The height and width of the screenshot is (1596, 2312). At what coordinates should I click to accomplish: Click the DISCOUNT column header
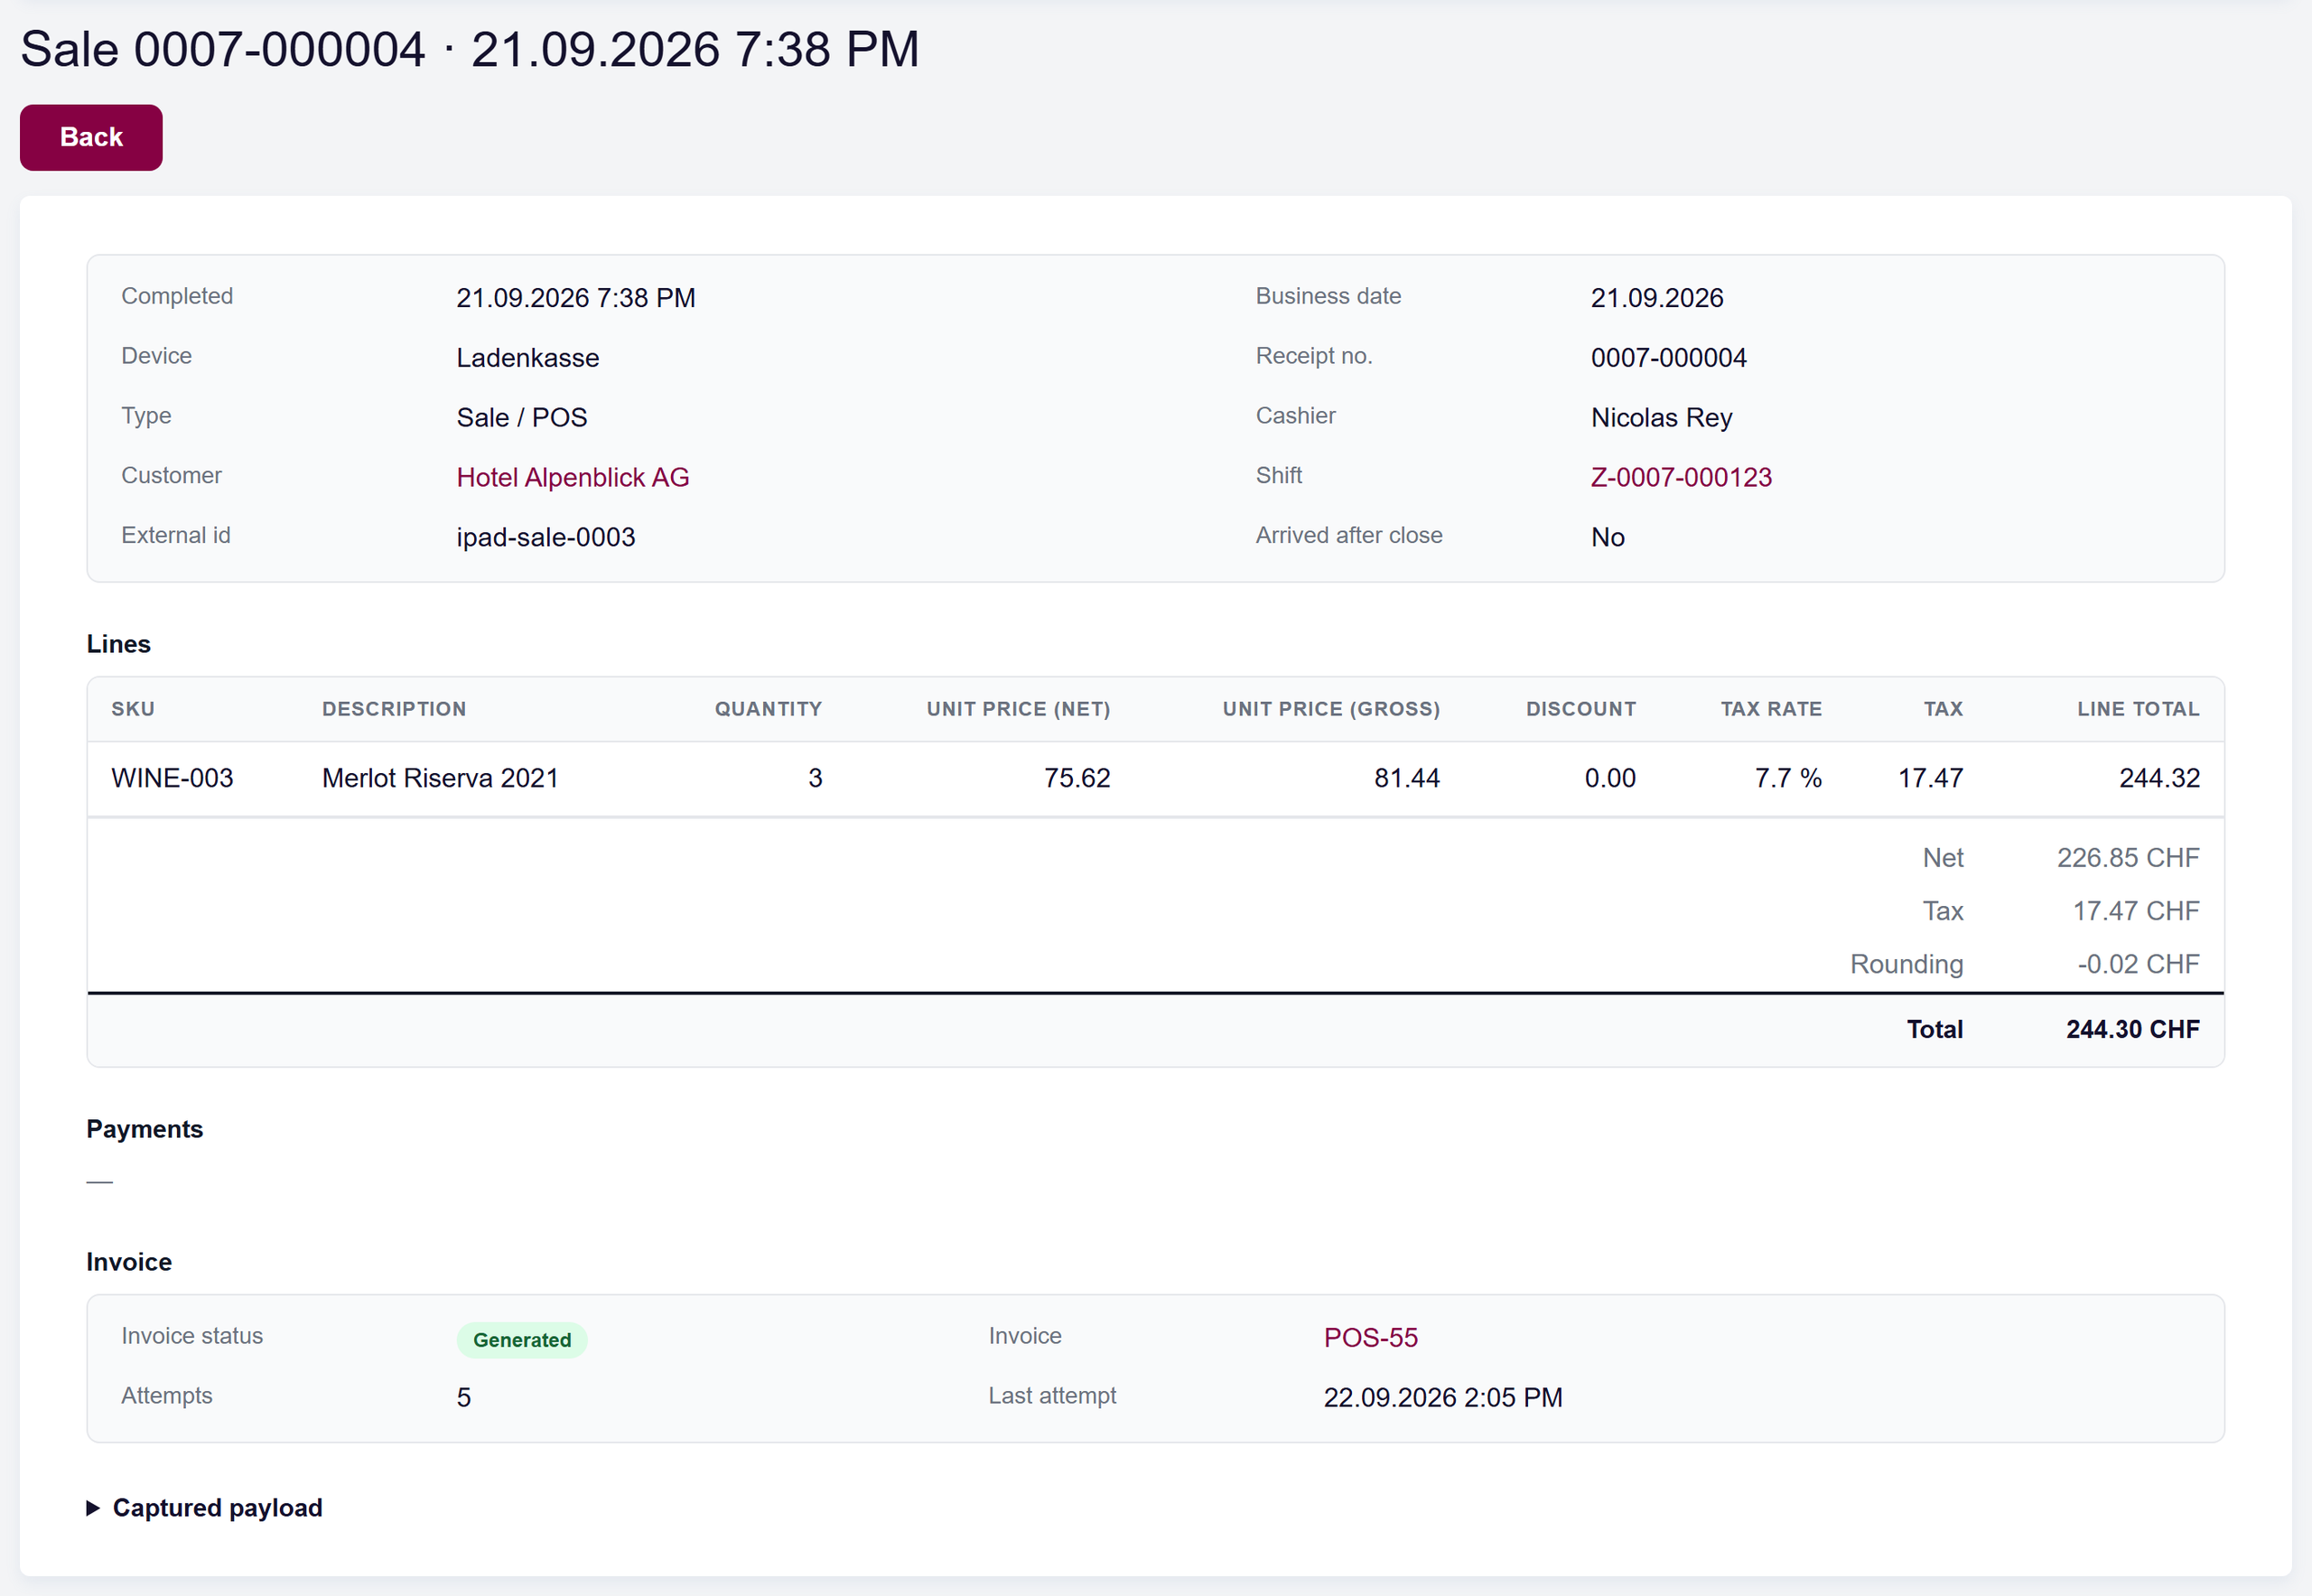click(1581, 709)
